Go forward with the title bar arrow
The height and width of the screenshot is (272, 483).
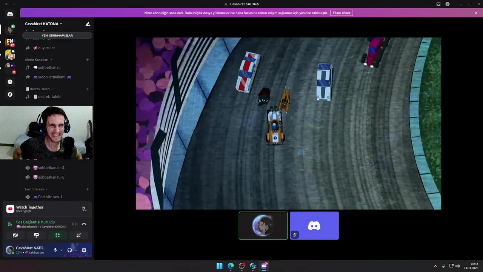(14, 4)
